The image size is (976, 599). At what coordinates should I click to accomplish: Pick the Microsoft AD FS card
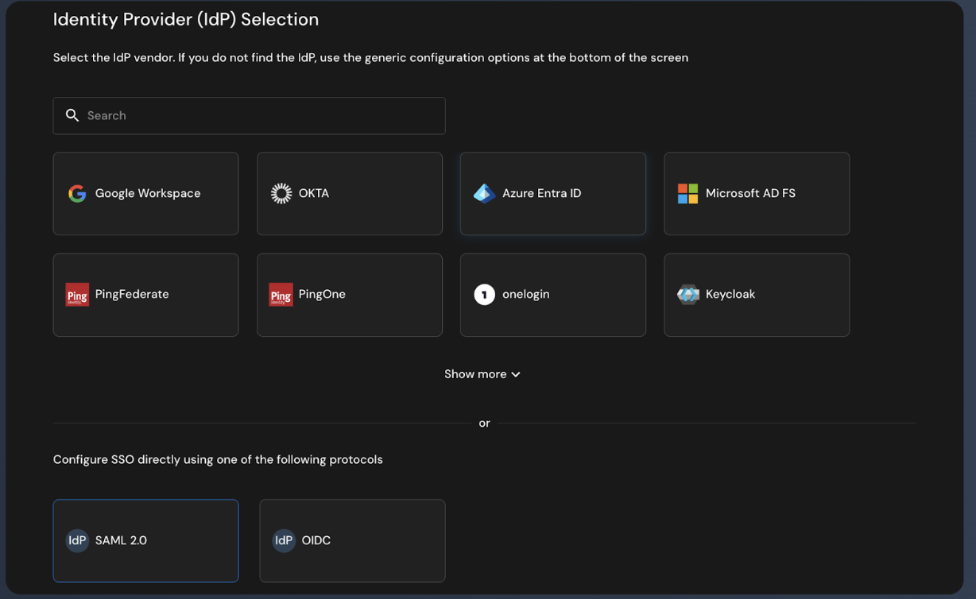coord(757,194)
